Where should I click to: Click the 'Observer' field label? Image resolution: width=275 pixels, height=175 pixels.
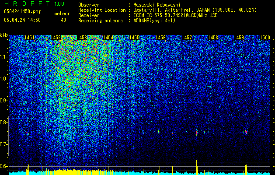(x=89, y=5)
